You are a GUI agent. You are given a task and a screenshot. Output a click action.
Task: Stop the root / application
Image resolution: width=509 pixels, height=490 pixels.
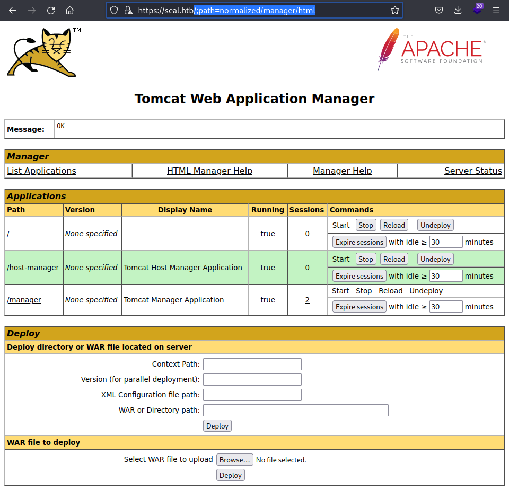click(x=366, y=225)
